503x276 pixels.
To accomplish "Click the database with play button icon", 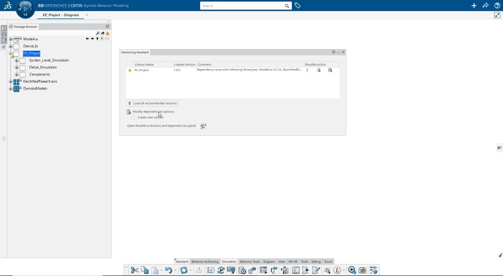I will (x=242, y=270).
